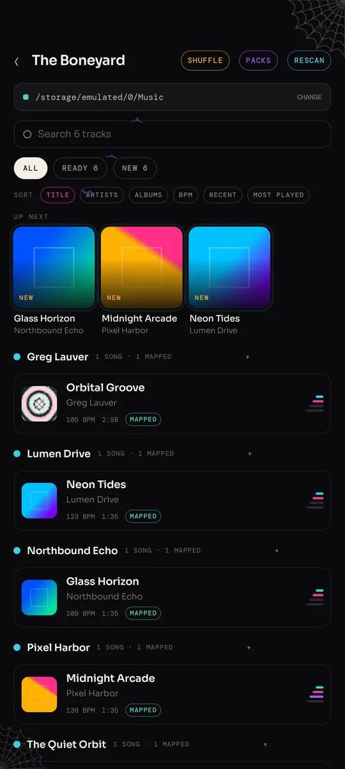The height and width of the screenshot is (769, 345).
Task: Click the RESCAN button
Action: coord(309,61)
